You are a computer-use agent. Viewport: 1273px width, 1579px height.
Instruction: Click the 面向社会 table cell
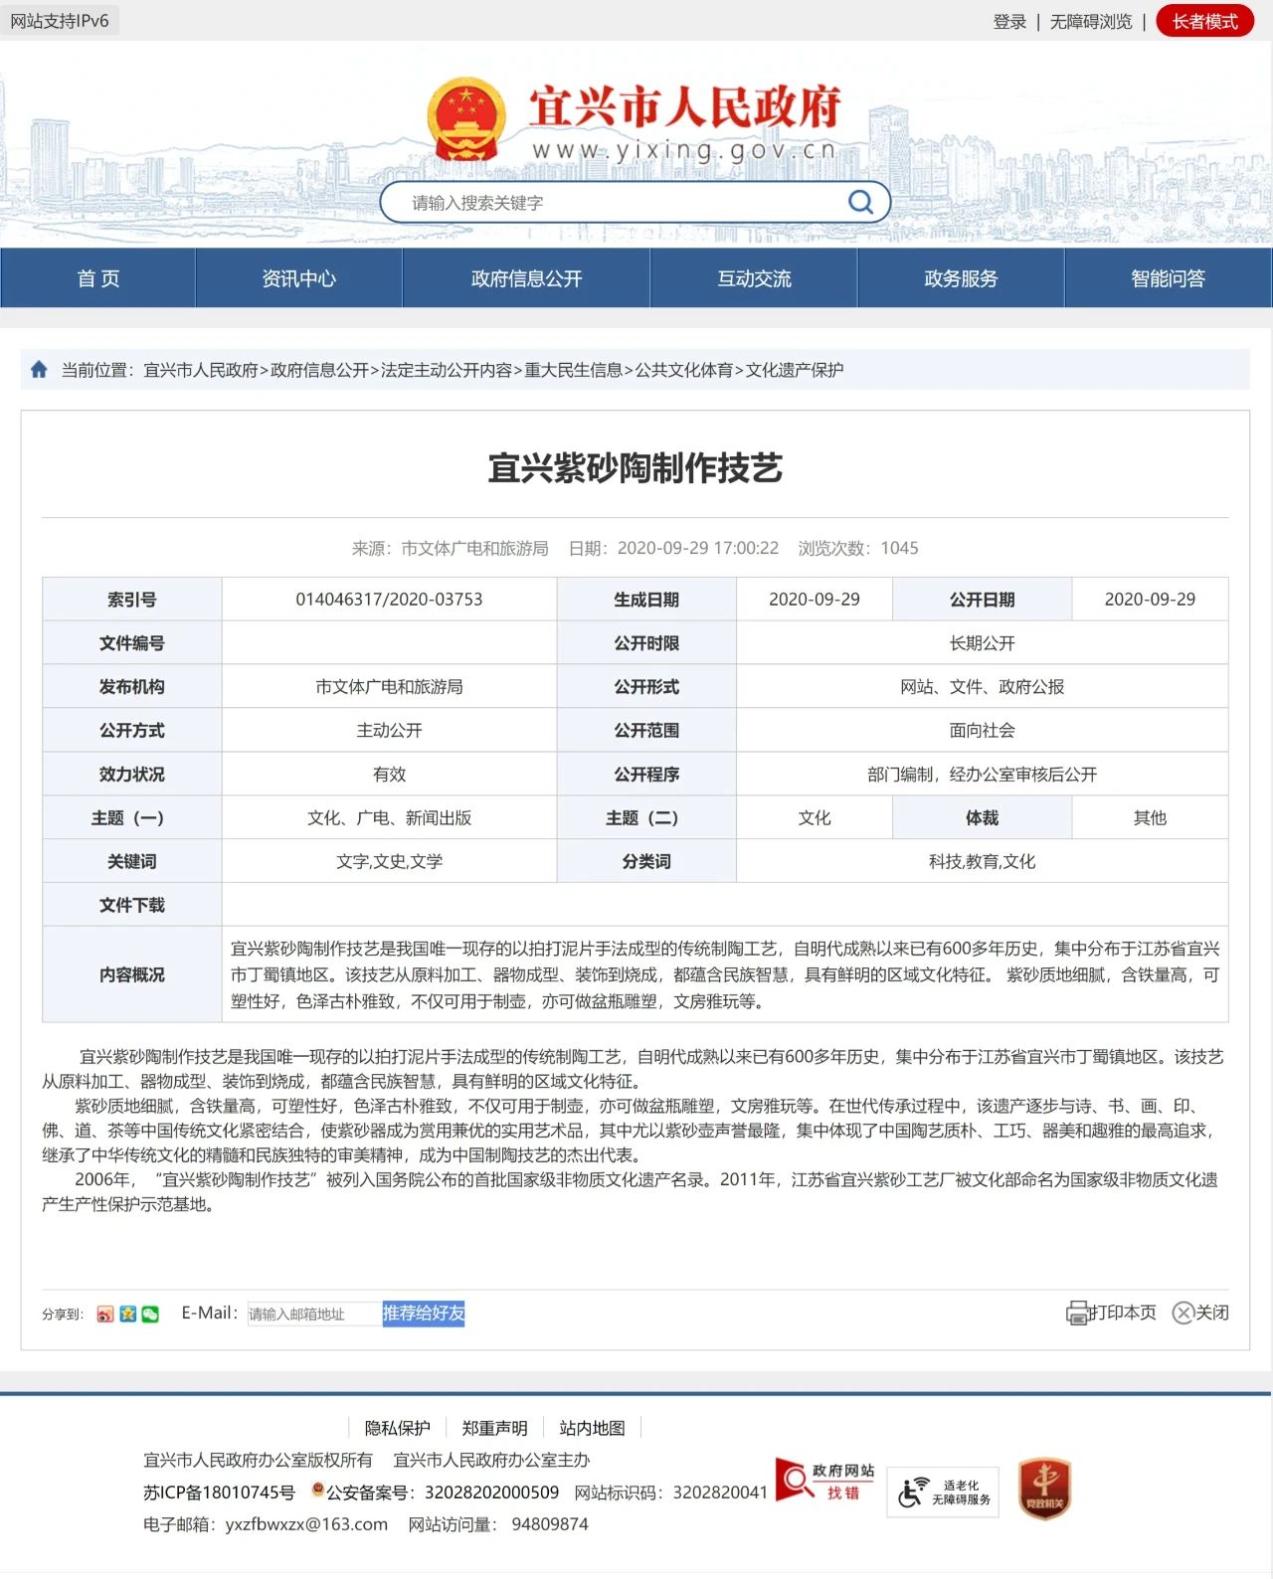[x=983, y=731]
